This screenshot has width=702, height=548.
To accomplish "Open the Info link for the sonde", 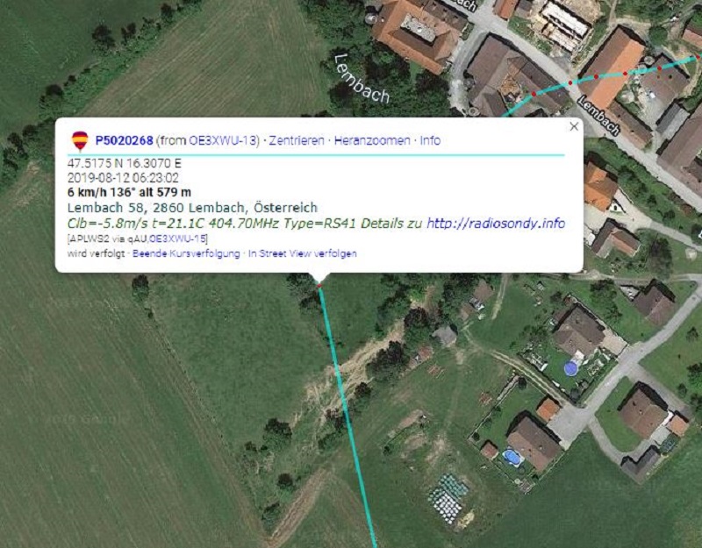I will click(430, 140).
